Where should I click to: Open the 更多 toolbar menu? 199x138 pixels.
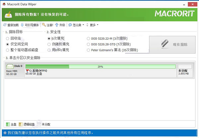pos(93,25)
